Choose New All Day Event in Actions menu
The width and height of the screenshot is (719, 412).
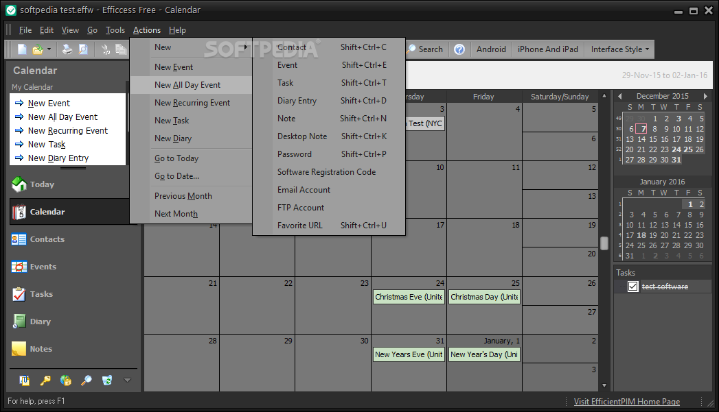191,85
